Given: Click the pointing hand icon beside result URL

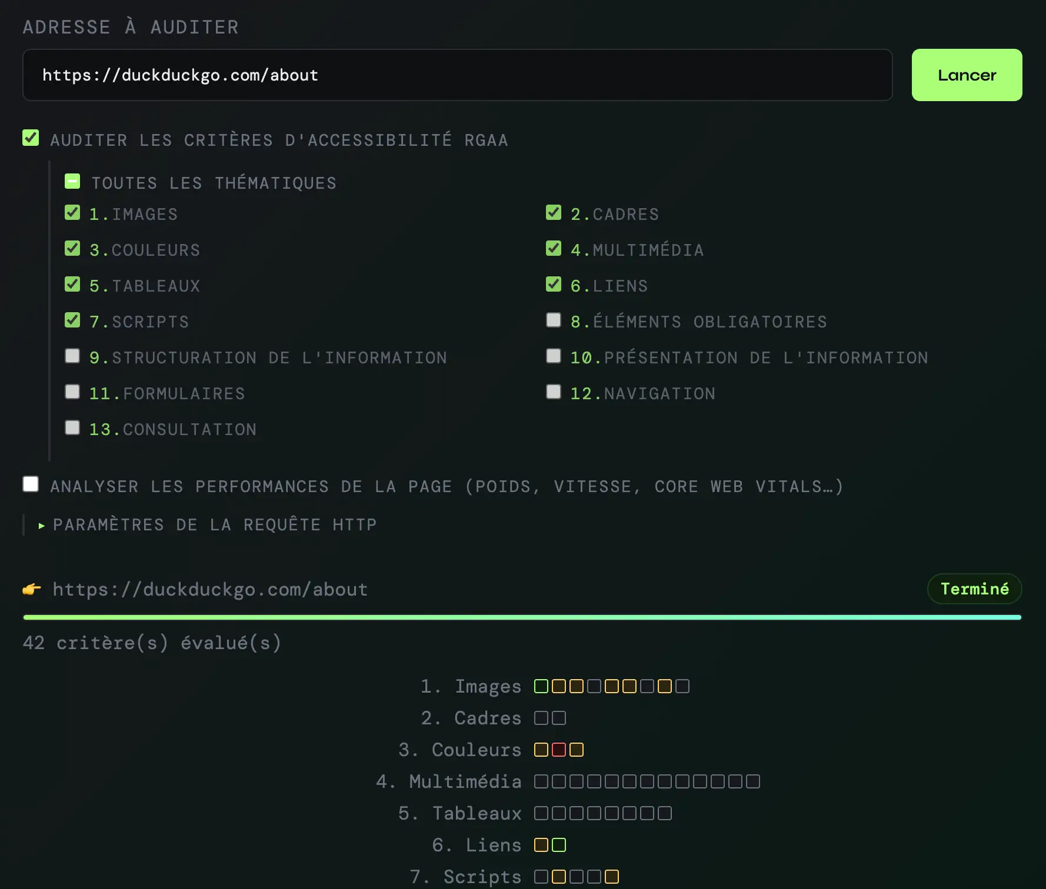Looking at the screenshot, I should click(x=32, y=589).
